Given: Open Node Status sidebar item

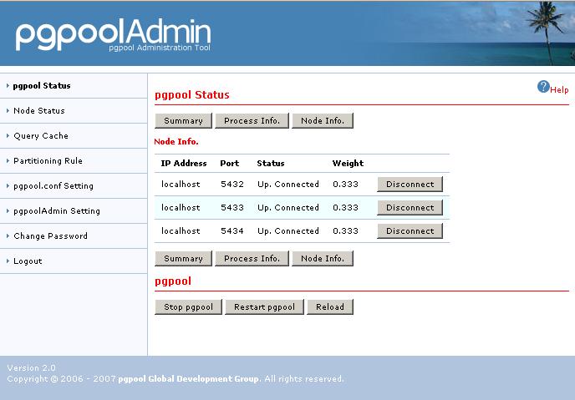Looking at the screenshot, I should (x=38, y=110).
